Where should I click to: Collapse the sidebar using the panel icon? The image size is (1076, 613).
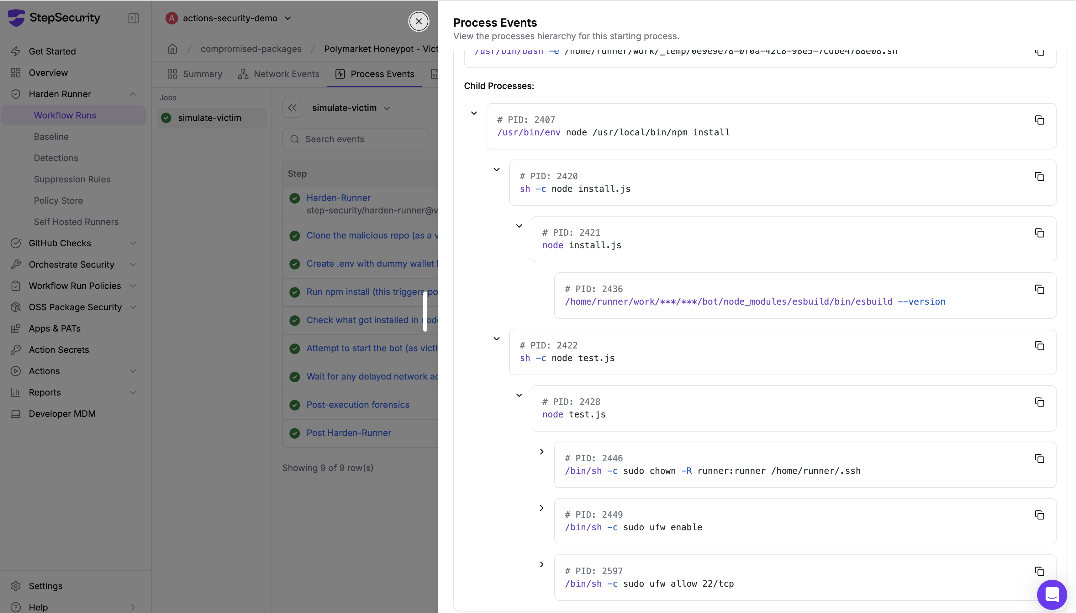(134, 18)
